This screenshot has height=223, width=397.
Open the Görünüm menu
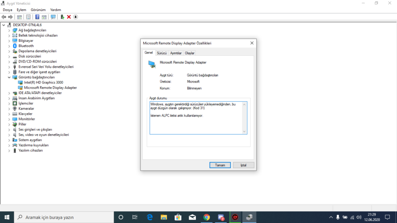click(38, 10)
